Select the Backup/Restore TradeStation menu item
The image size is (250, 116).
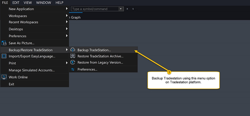35,50
